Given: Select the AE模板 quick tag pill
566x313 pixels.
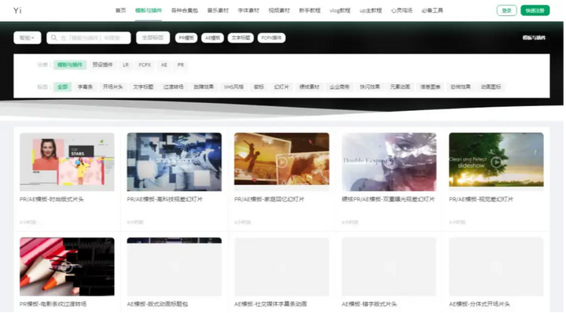Looking at the screenshot, I should tap(212, 38).
